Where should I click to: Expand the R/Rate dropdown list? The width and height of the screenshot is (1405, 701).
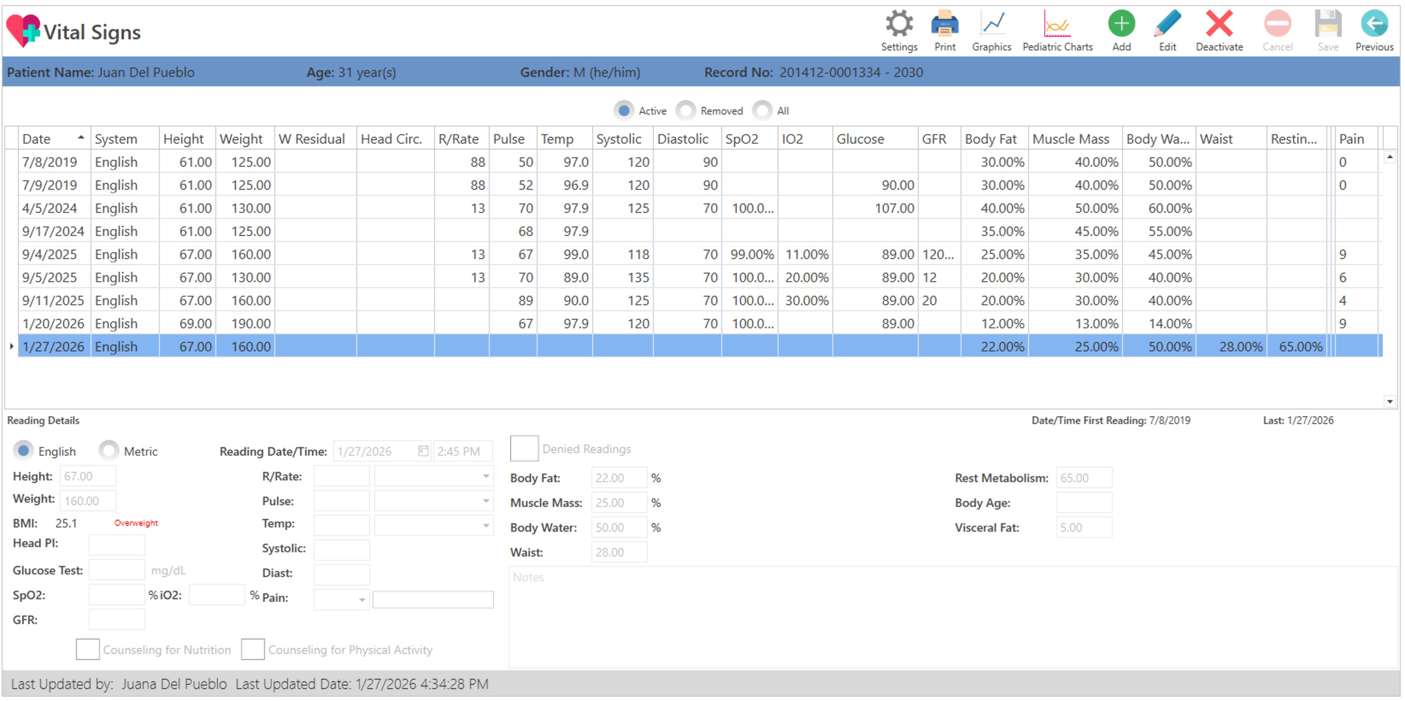485,476
